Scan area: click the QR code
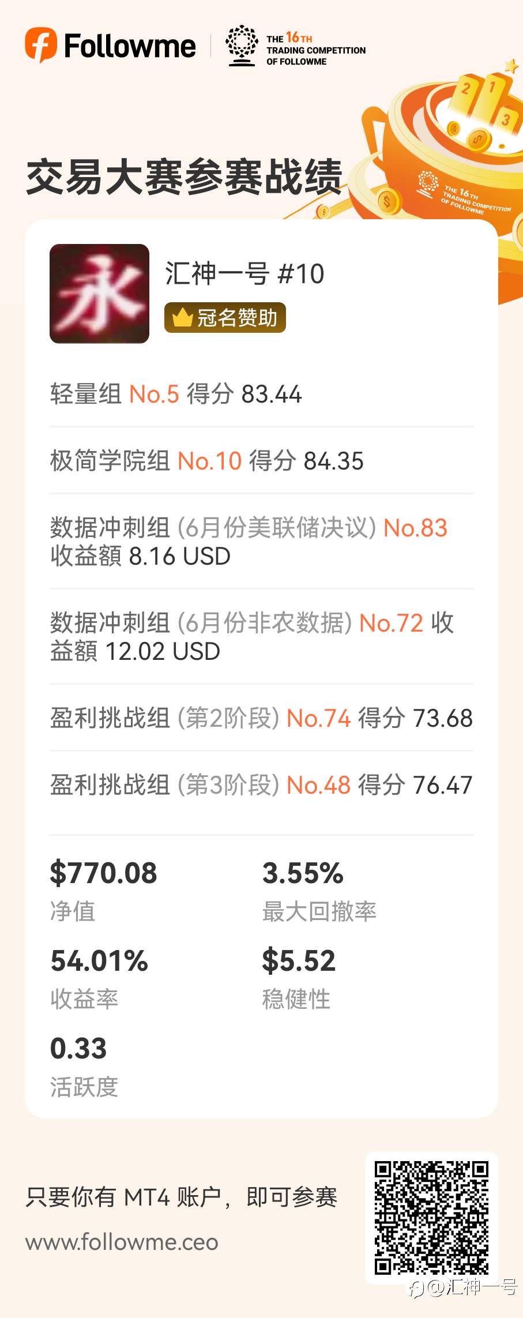This screenshot has height=1318, width=523. point(431,1218)
